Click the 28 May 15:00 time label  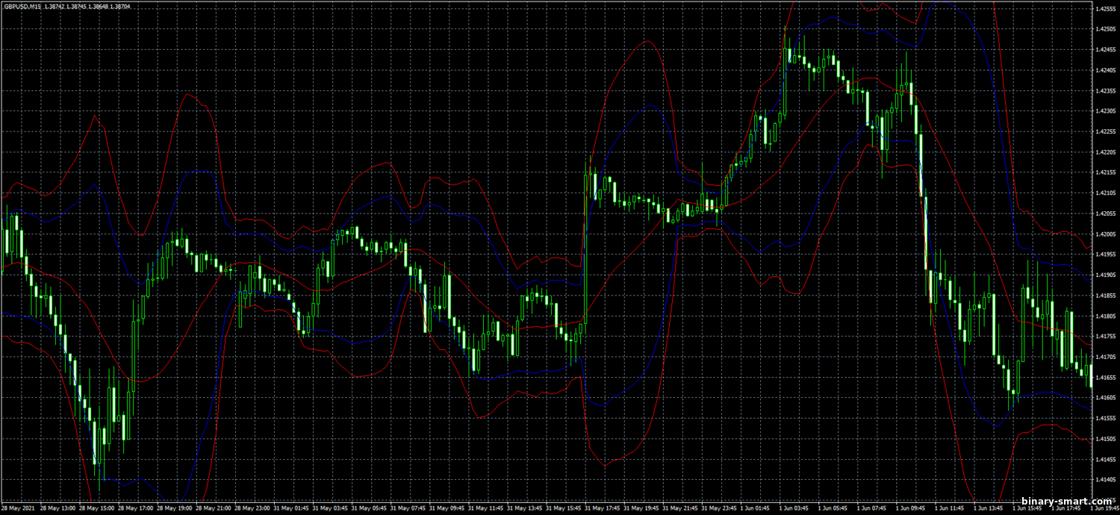[x=96, y=508]
